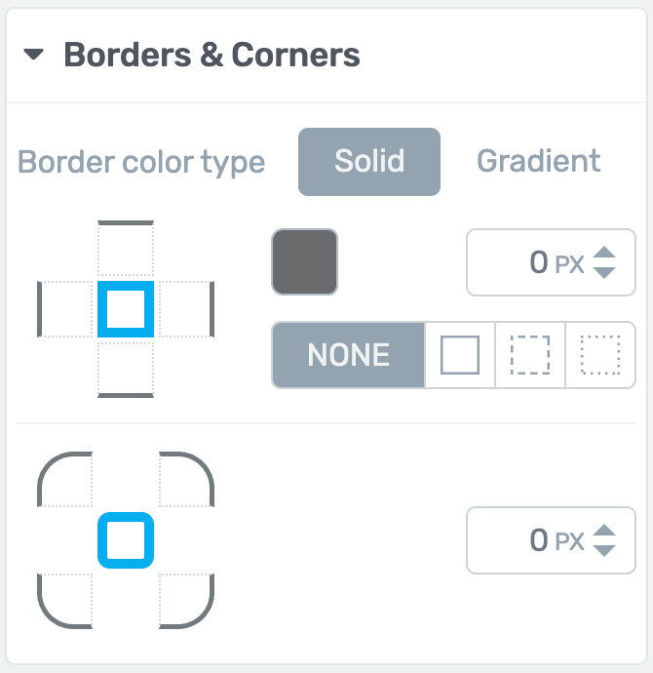Viewport: 653px width, 673px height.
Task: Collapse the Borders & Corners section
Action: coord(33,55)
